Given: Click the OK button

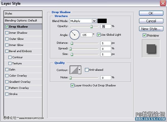Looking at the screenshot, I should 151,13.
